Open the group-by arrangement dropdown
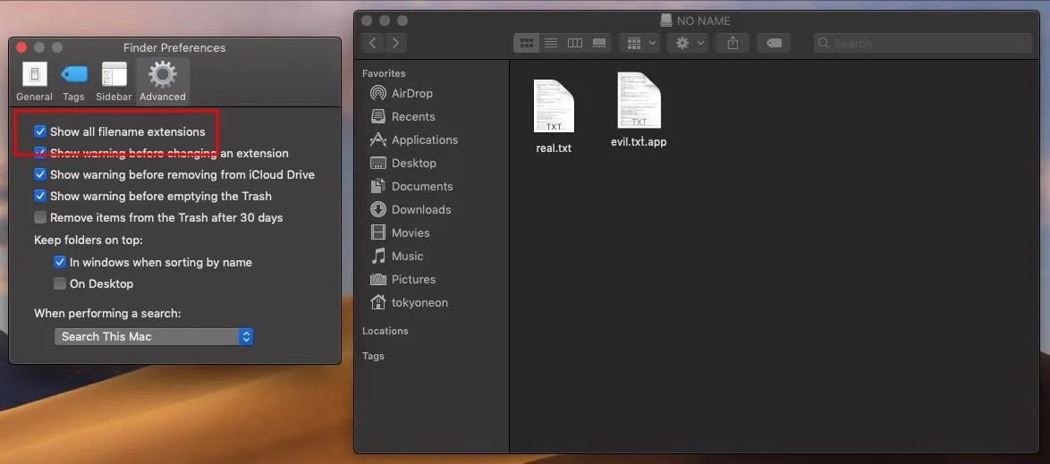 click(x=639, y=43)
